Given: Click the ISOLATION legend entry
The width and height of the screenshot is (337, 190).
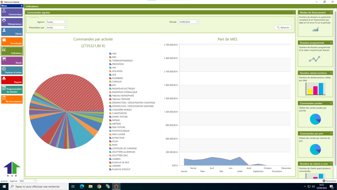Looking at the screenshot, I should coord(116,71).
